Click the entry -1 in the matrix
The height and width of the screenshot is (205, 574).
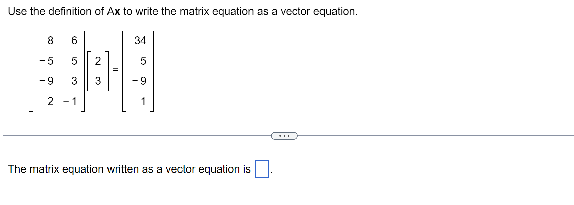pos(70,101)
